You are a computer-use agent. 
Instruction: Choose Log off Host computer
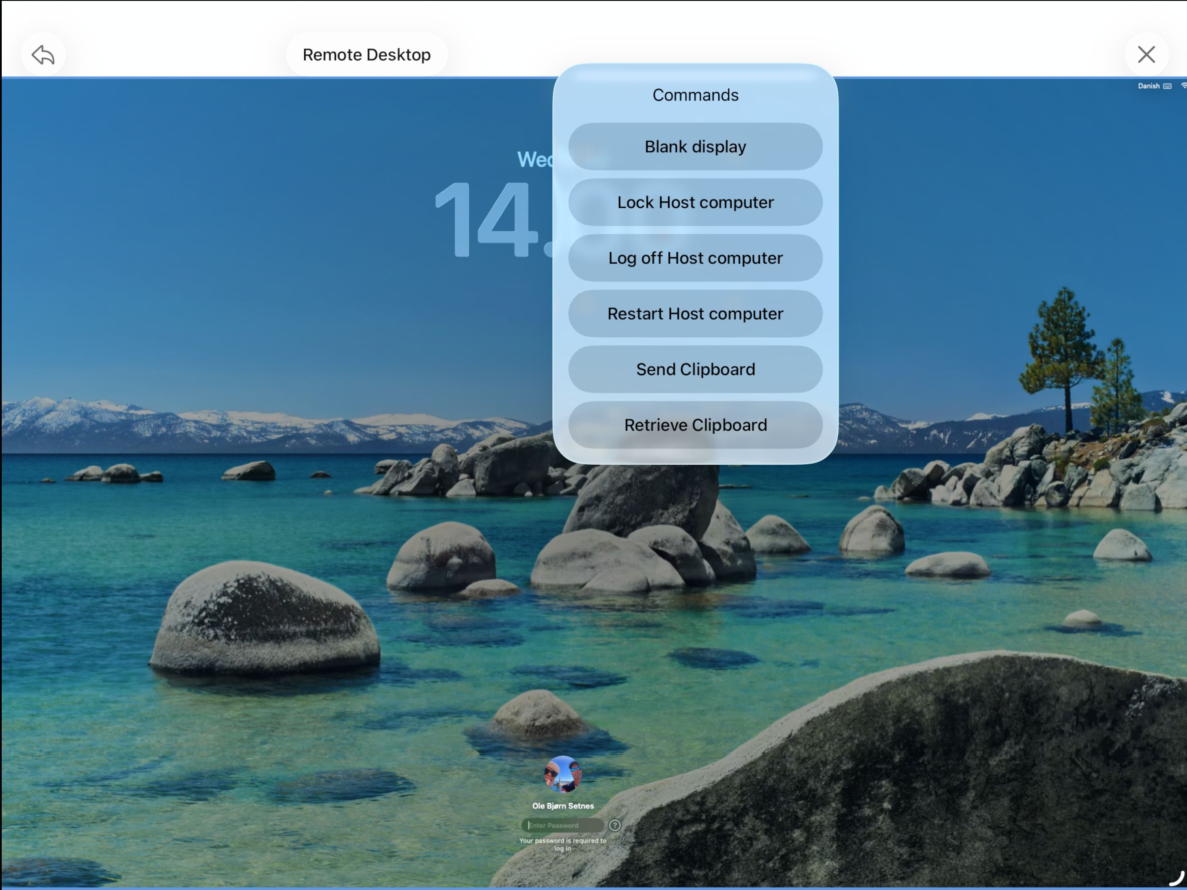tap(695, 258)
